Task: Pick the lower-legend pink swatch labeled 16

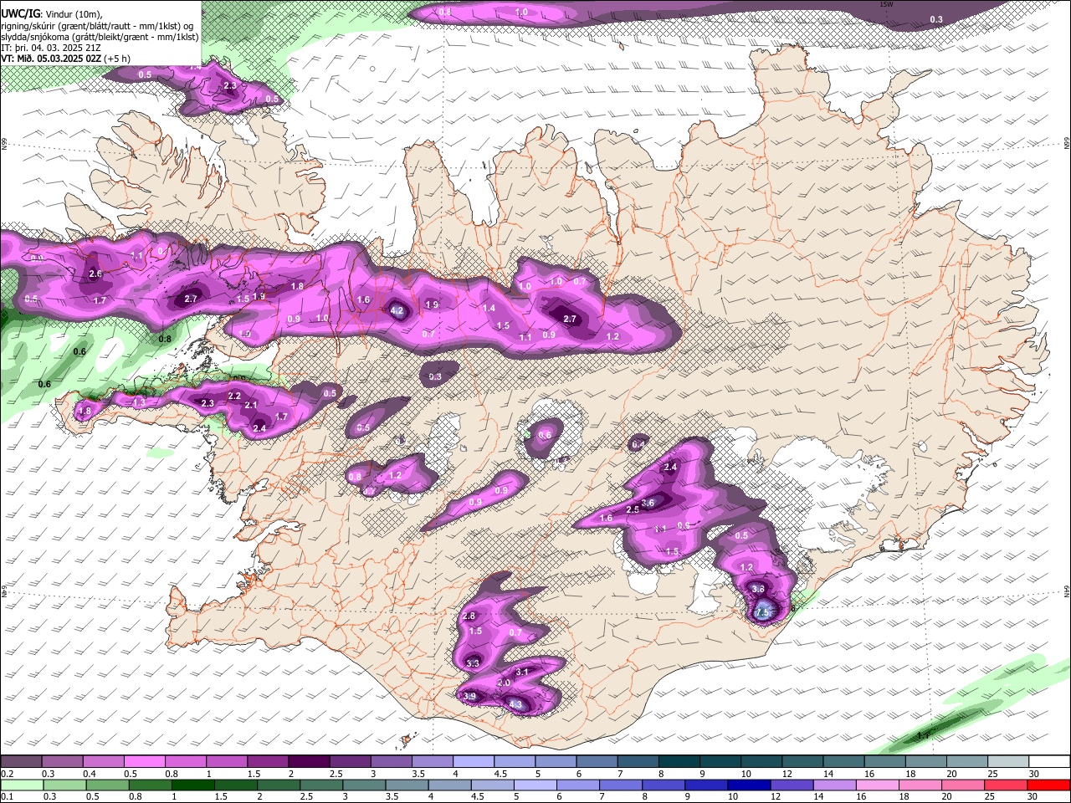Action: click(x=876, y=785)
